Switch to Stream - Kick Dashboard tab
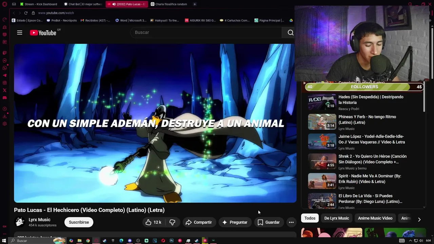The width and height of the screenshot is (434, 244). pos(39,4)
